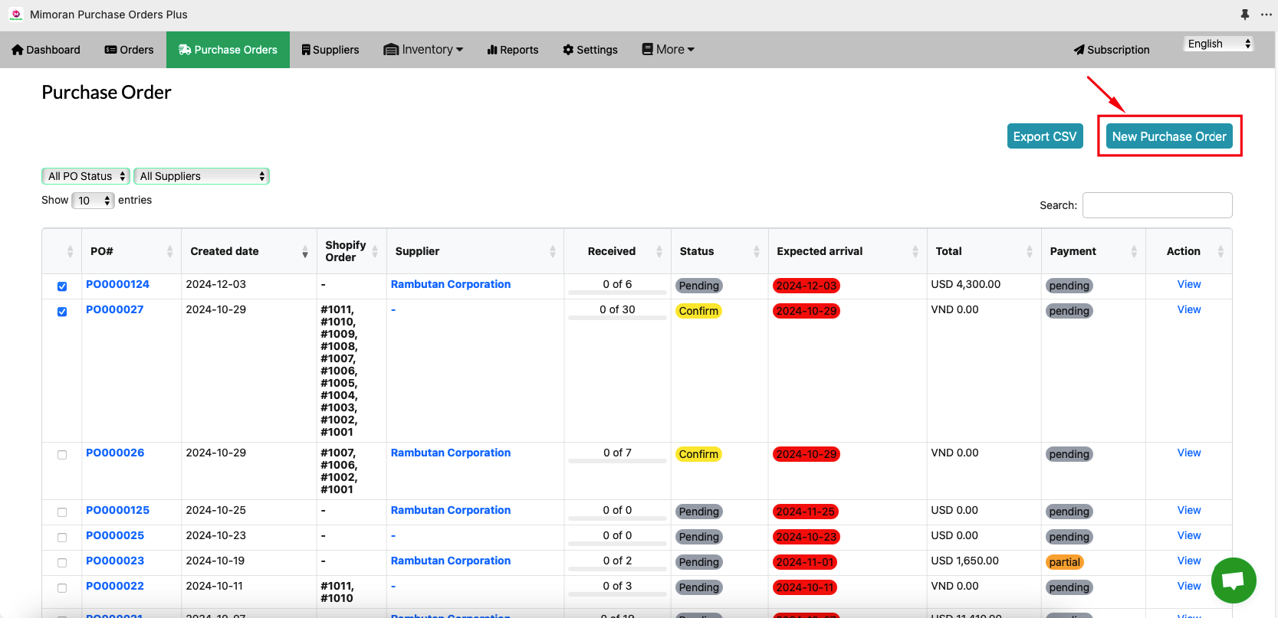Image resolution: width=1278 pixels, height=618 pixels.
Task: Open the Settings tab
Action: (590, 50)
